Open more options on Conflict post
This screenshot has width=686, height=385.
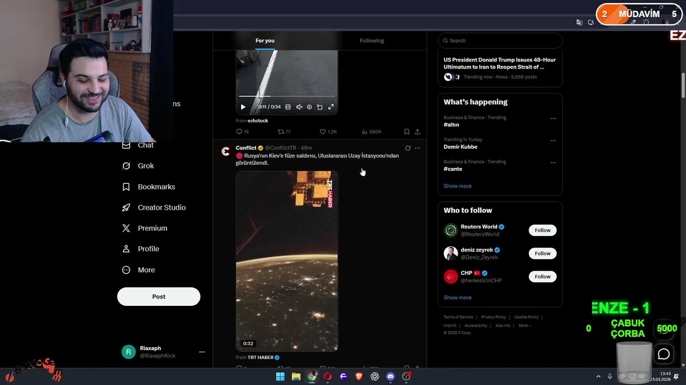[417, 148]
